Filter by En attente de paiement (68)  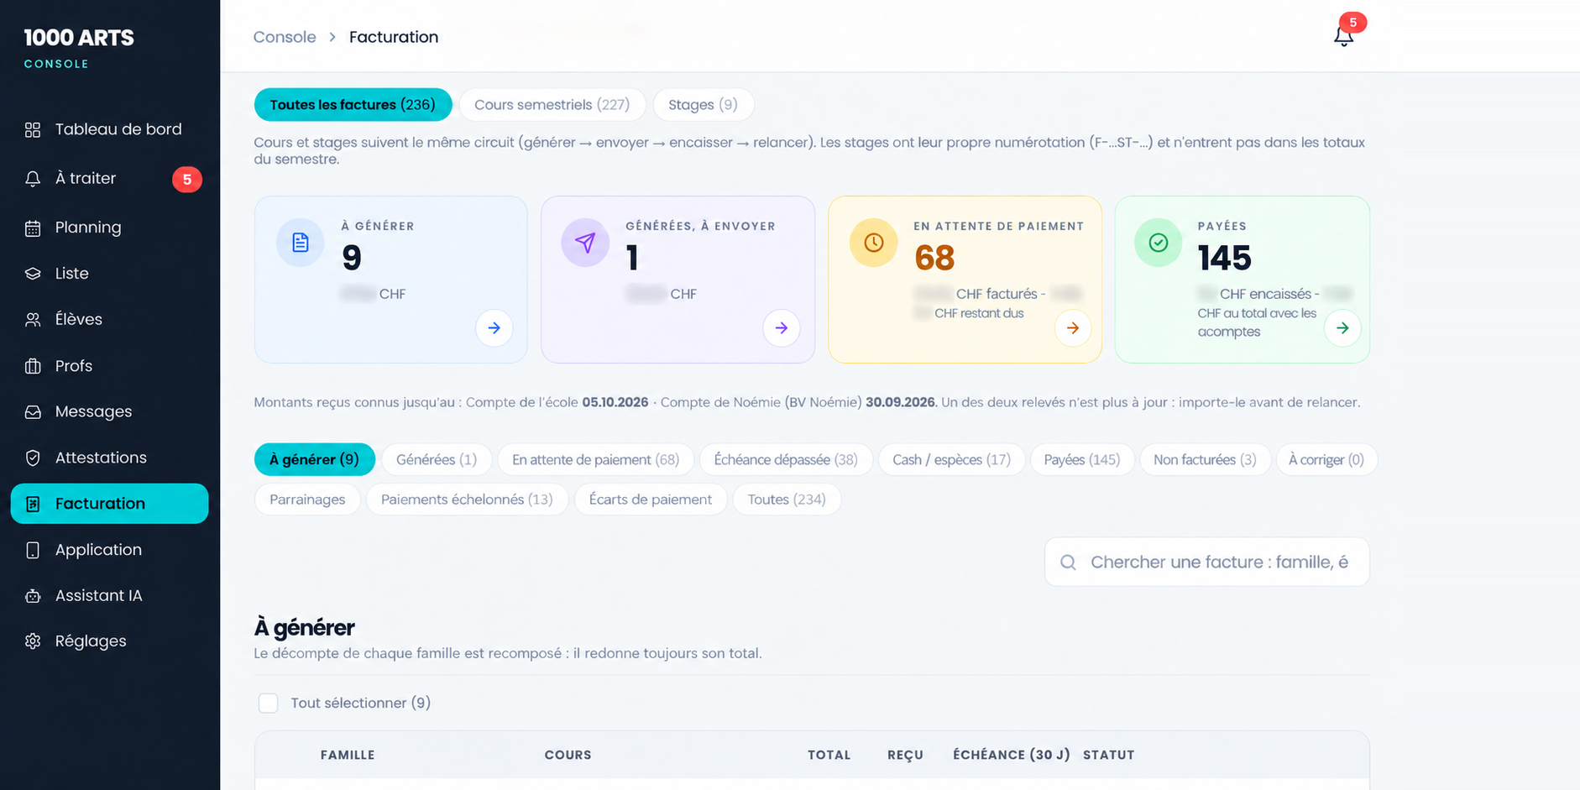coord(596,459)
